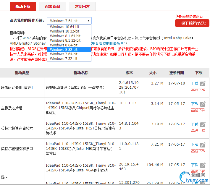The height and width of the screenshot is (185, 210).
Task: Click edit pencil icon in 联想驱动管理 row
Action: coord(203,84)
